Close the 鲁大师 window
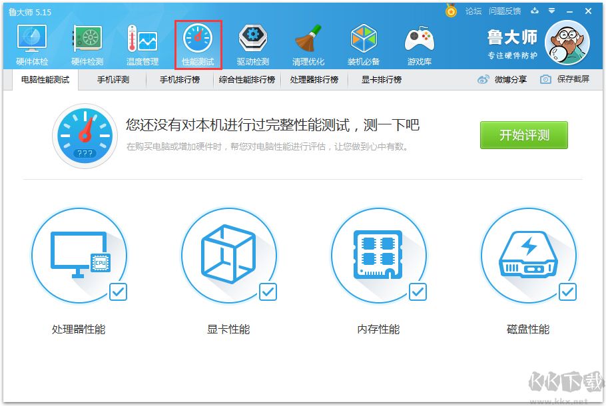 pos(588,11)
